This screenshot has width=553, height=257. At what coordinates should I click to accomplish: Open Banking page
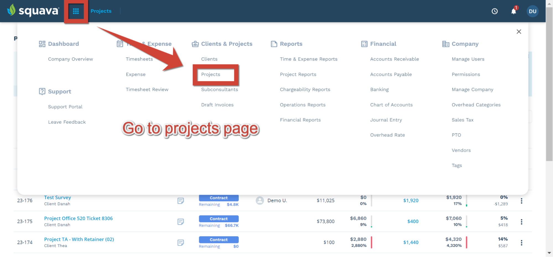pos(379,90)
